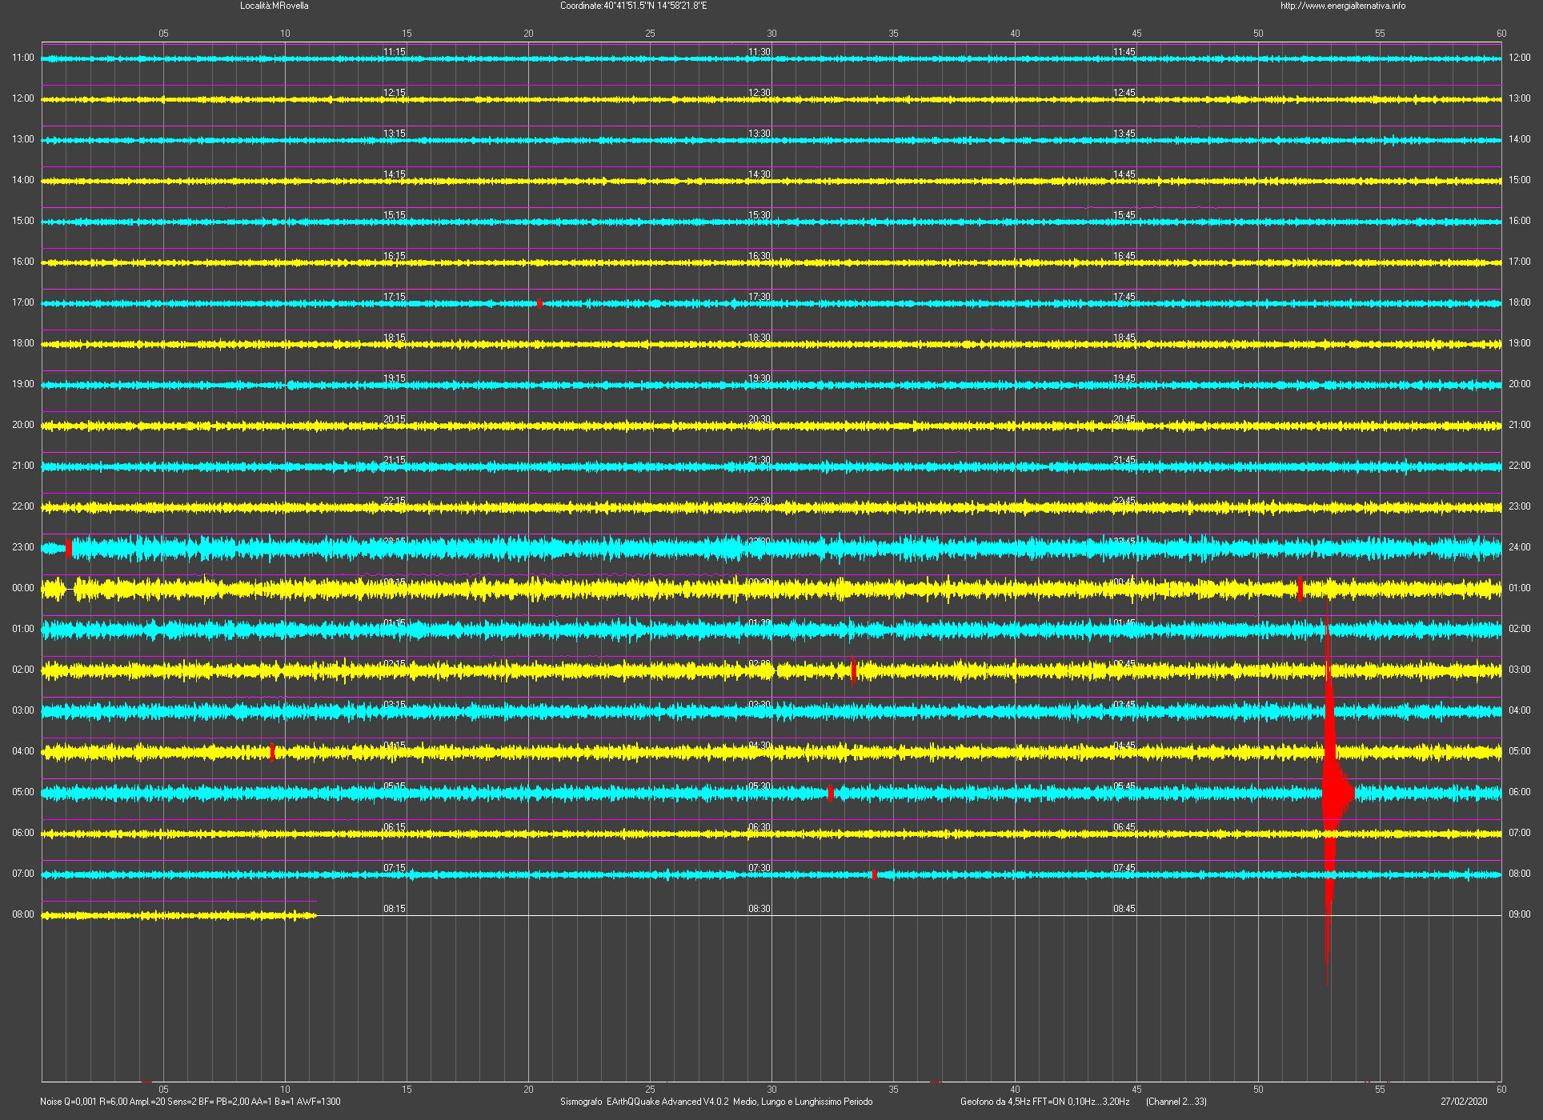Click the red marker on the 02:00 yellow trace
This screenshot has width=1543, height=1120.
pos(853,670)
